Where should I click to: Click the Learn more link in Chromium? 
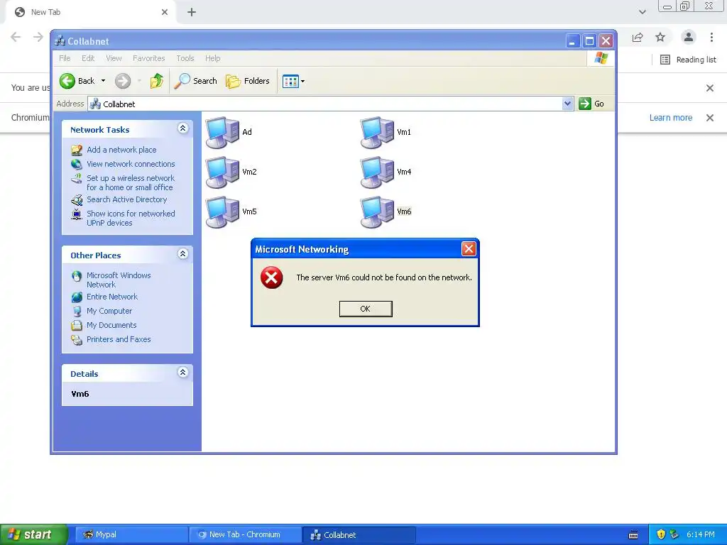671,118
